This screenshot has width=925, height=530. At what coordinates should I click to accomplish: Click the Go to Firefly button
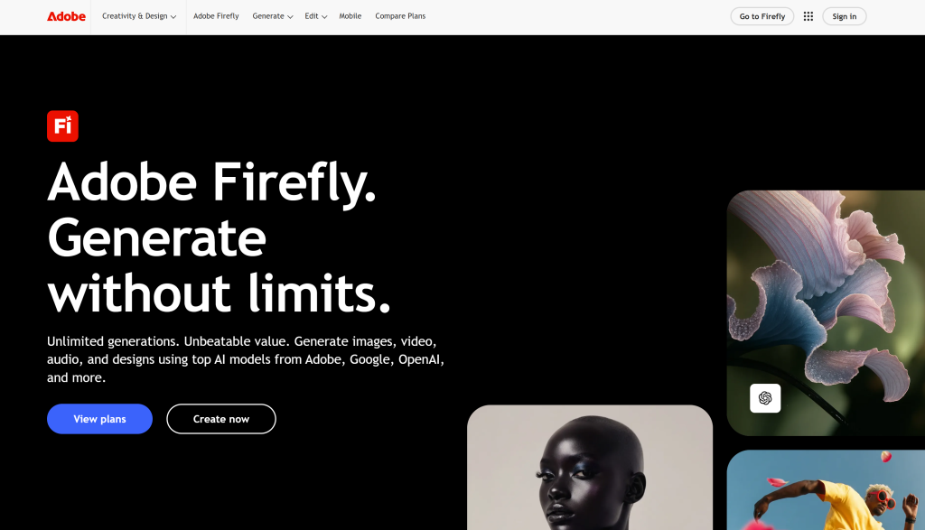click(x=762, y=16)
